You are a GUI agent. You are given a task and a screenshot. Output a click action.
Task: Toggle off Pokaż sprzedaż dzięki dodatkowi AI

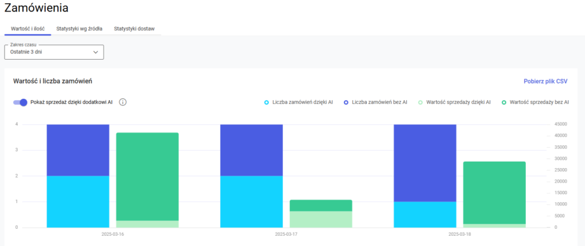(x=20, y=102)
